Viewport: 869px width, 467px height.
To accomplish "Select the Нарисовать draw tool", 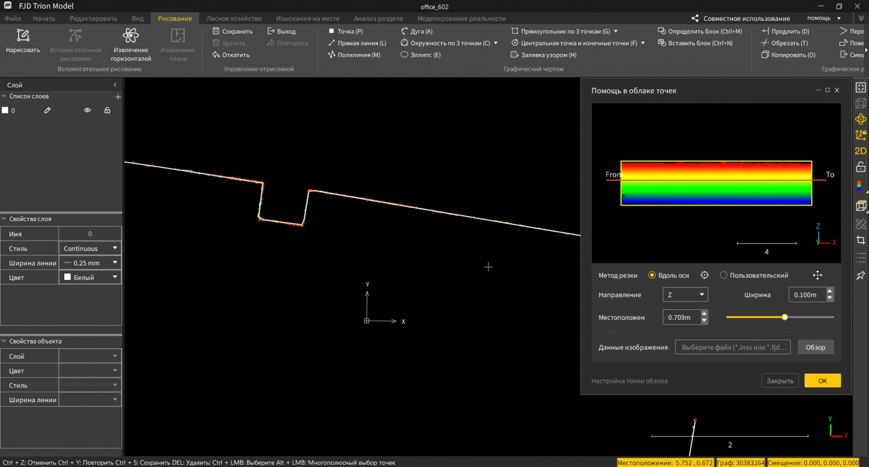I will 23,41.
